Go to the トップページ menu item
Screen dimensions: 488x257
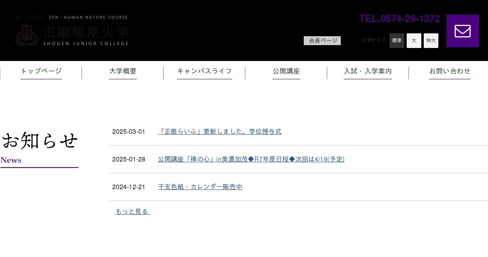(x=41, y=71)
